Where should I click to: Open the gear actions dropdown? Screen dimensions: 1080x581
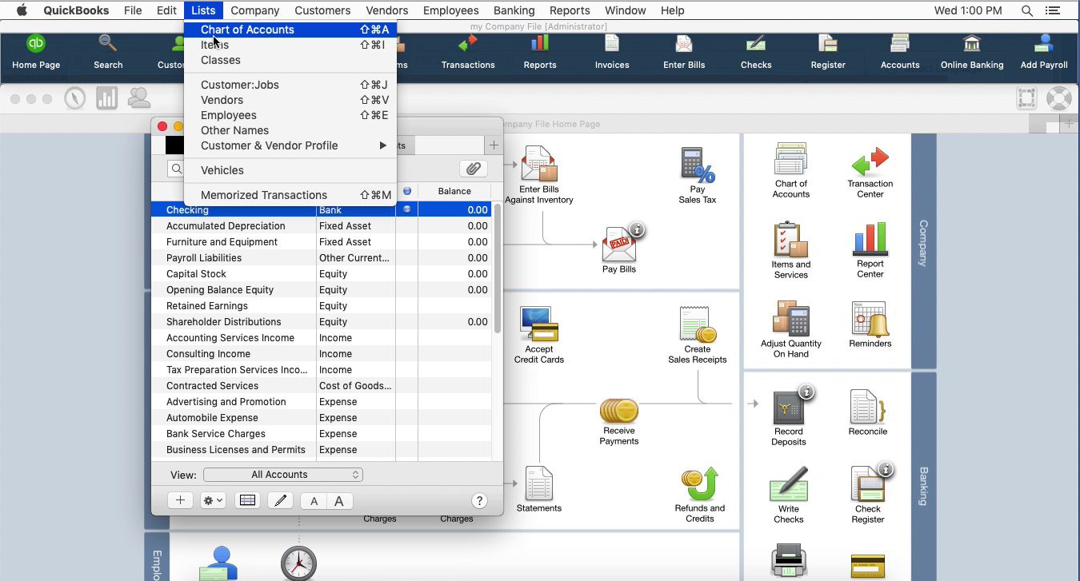[213, 500]
